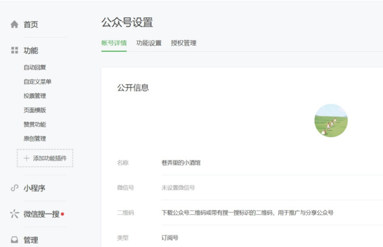Open 页面模版 in the sidebar

pyautogui.click(x=35, y=110)
